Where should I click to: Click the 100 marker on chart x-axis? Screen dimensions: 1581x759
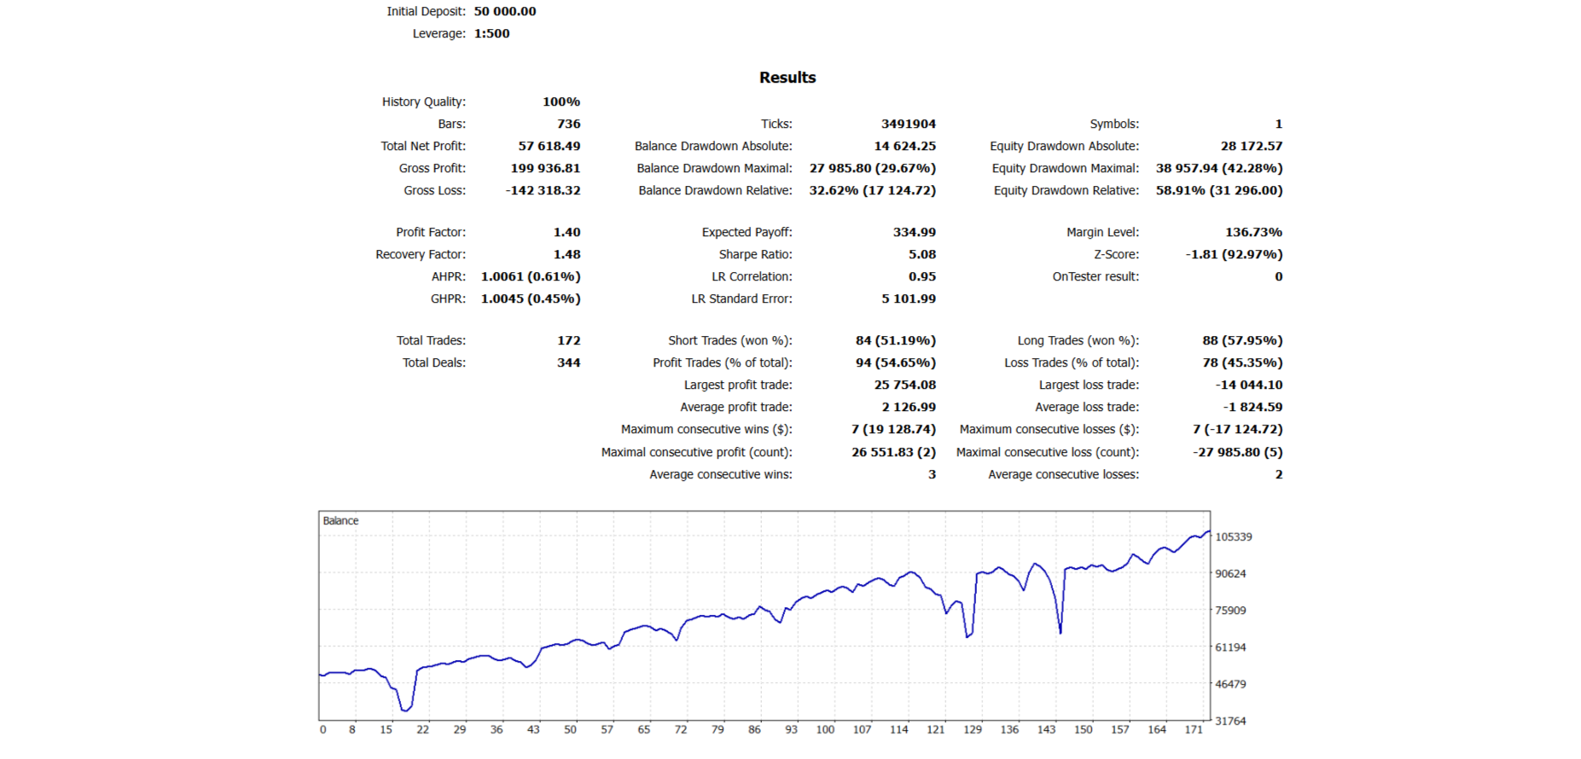pos(825,729)
